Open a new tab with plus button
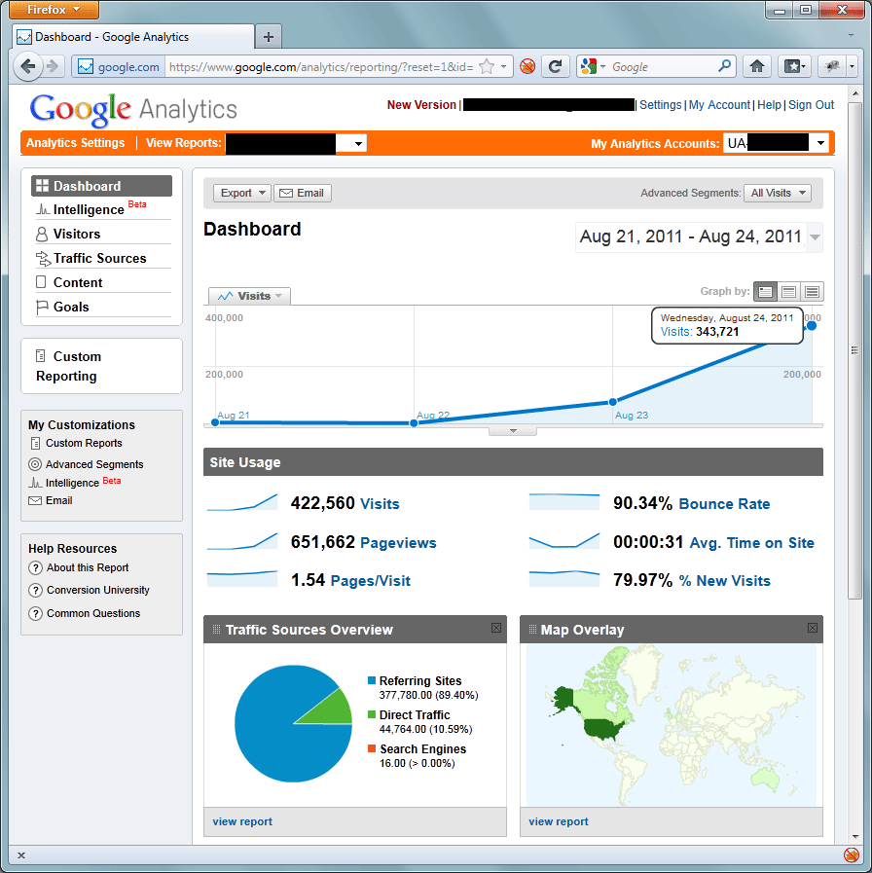This screenshot has height=873, width=872. tap(269, 37)
